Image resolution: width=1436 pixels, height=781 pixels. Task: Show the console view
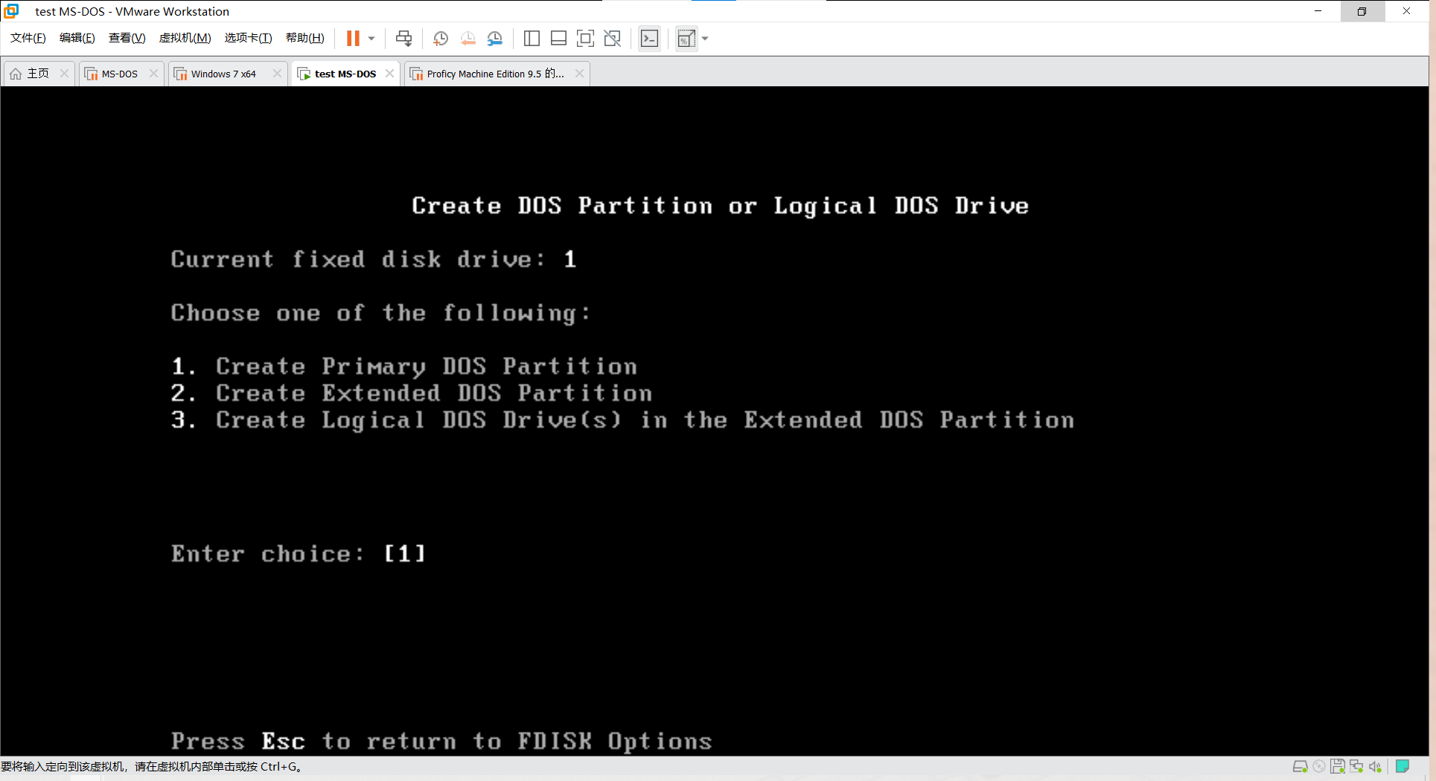[649, 39]
